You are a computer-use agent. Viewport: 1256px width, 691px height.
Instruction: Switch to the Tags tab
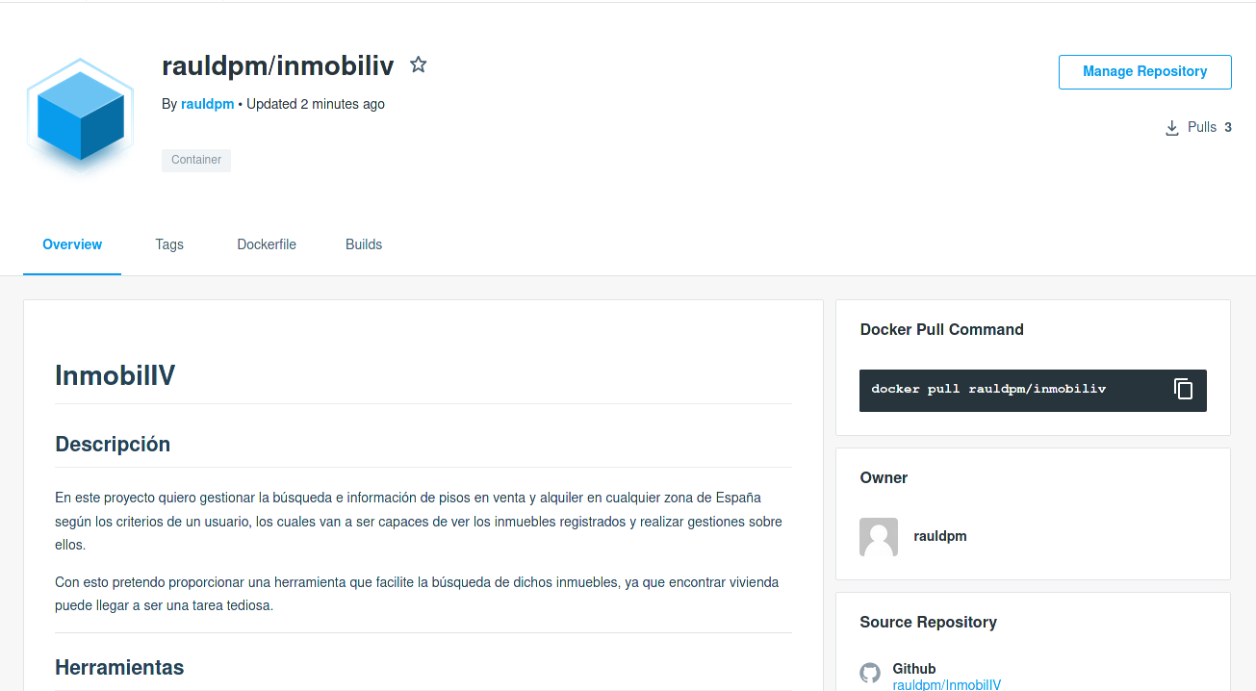pyautogui.click(x=169, y=244)
